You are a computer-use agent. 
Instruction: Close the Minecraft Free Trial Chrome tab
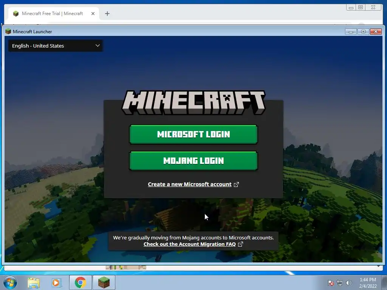[x=93, y=14]
